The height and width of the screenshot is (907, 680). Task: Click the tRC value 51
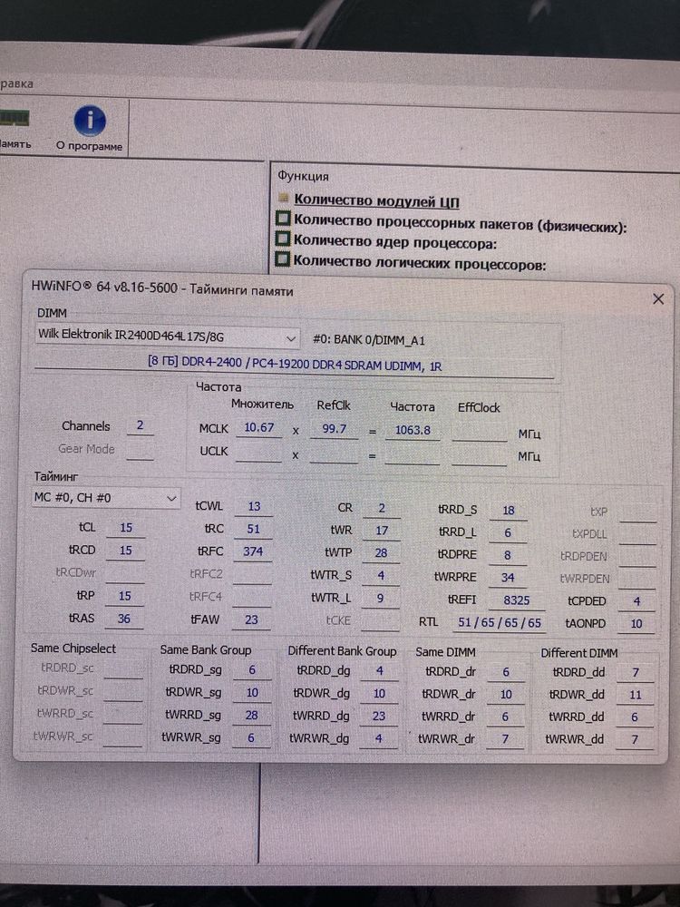pos(253,530)
